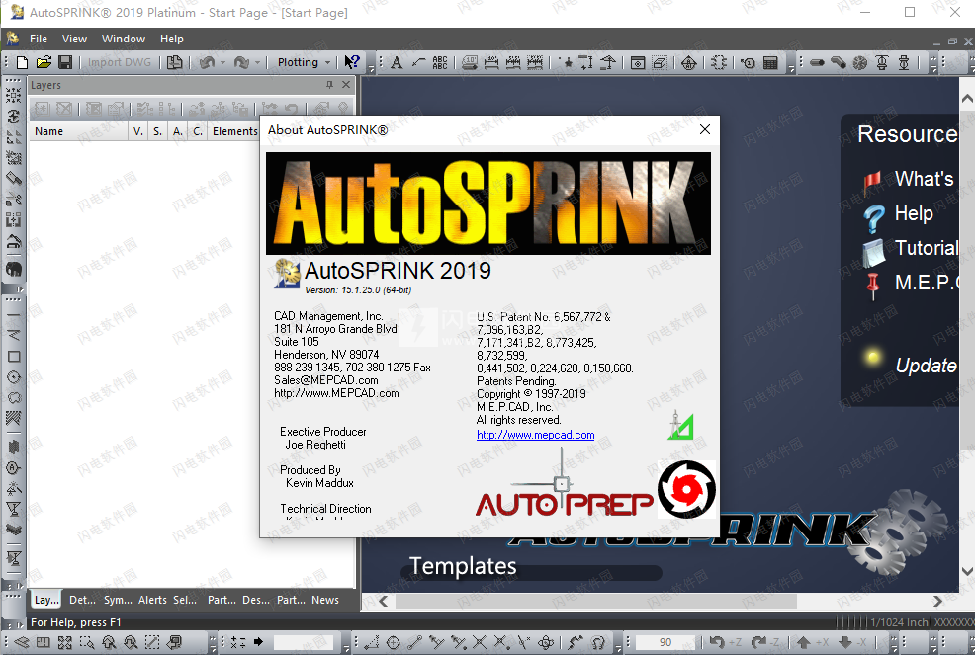Create a new drawing with New icon
This screenshot has height=655, width=975.
click(x=23, y=62)
